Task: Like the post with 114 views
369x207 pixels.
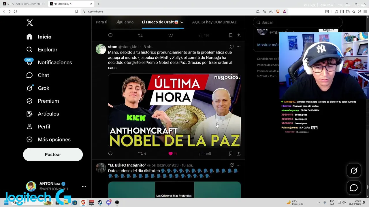Action: coord(171,35)
